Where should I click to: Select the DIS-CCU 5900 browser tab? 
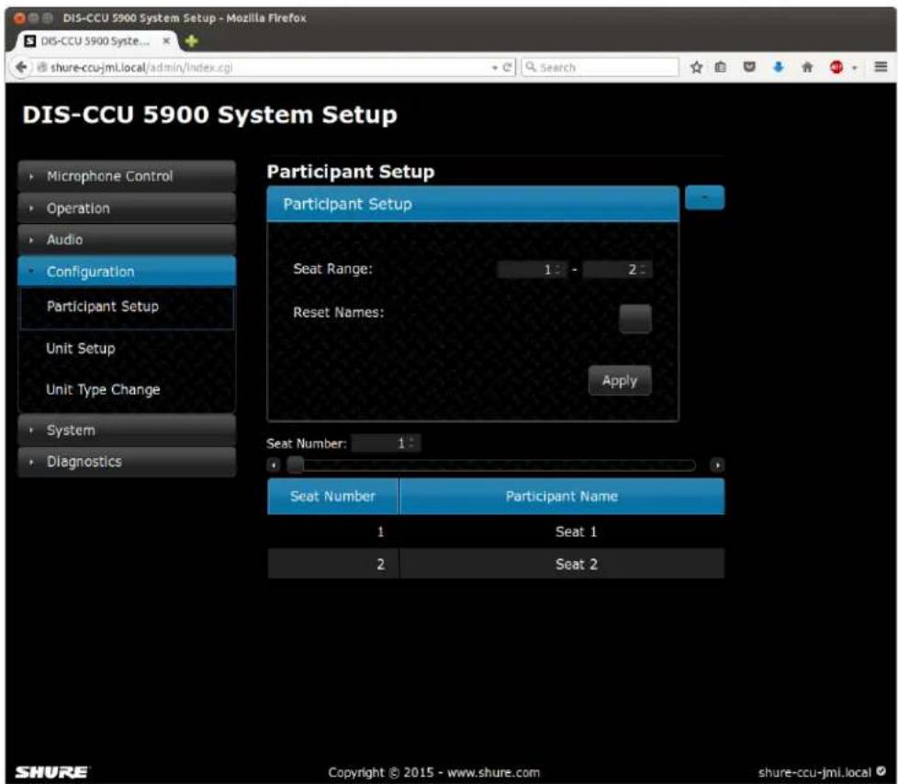click(96, 40)
